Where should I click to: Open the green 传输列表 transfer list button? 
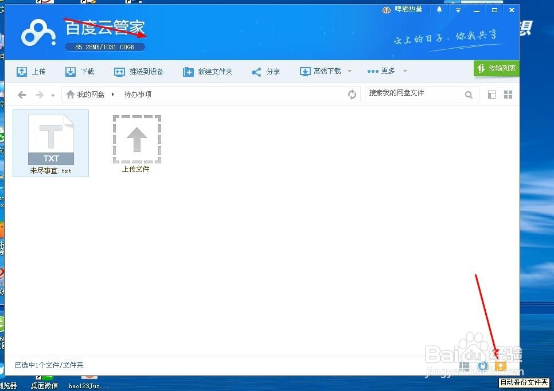point(496,67)
